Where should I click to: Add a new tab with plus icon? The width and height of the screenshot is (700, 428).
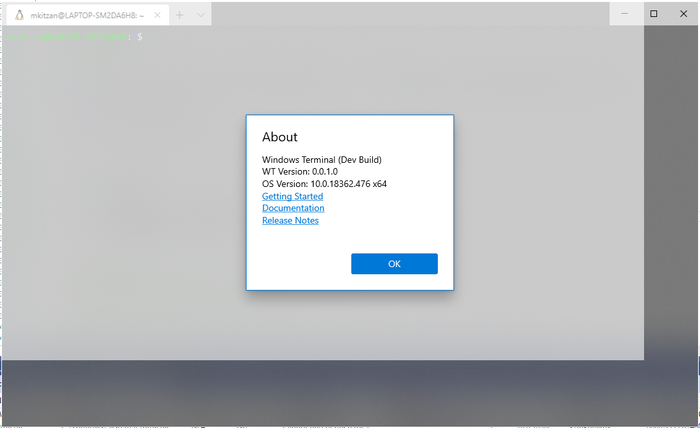(x=180, y=15)
